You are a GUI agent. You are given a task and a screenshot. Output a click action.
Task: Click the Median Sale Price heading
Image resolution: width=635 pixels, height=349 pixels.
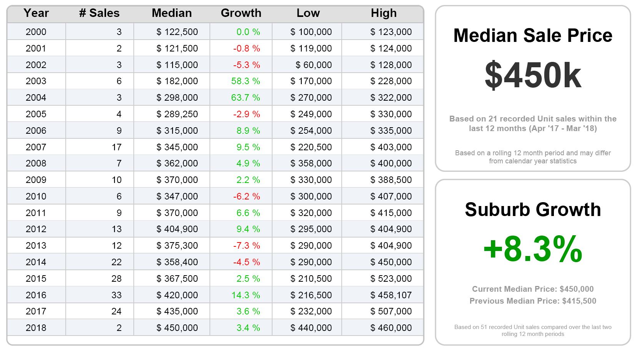[x=532, y=36]
